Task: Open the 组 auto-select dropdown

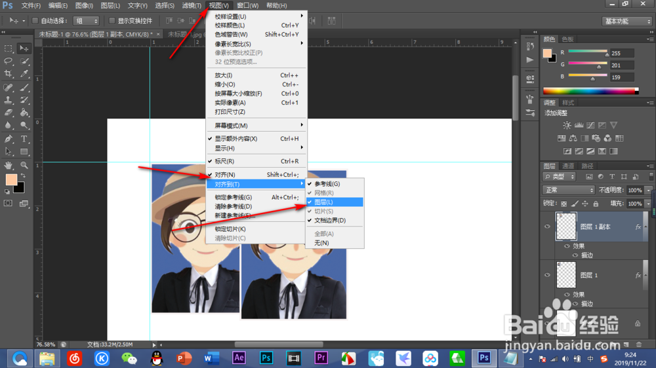Action: point(86,20)
